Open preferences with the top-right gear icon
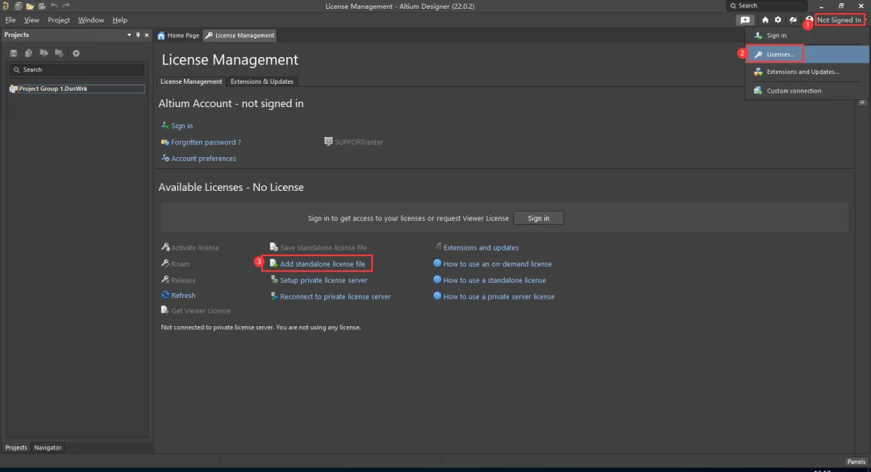Image resolution: width=871 pixels, height=472 pixels. (777, 20)
